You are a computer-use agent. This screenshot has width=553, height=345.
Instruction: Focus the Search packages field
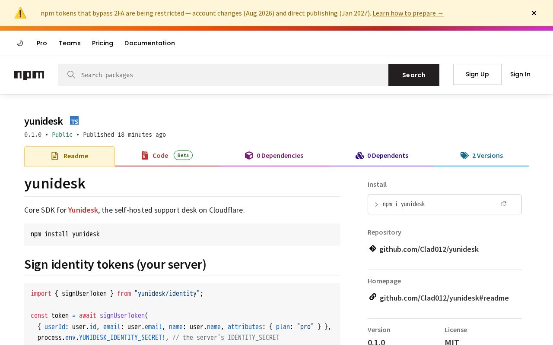coord(223,75)
